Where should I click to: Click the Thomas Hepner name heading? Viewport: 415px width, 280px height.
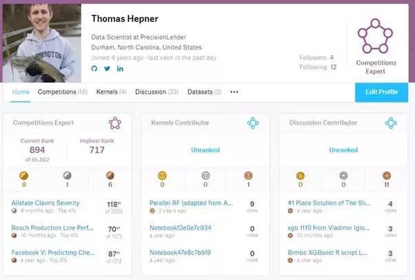[x=125, y=19]
